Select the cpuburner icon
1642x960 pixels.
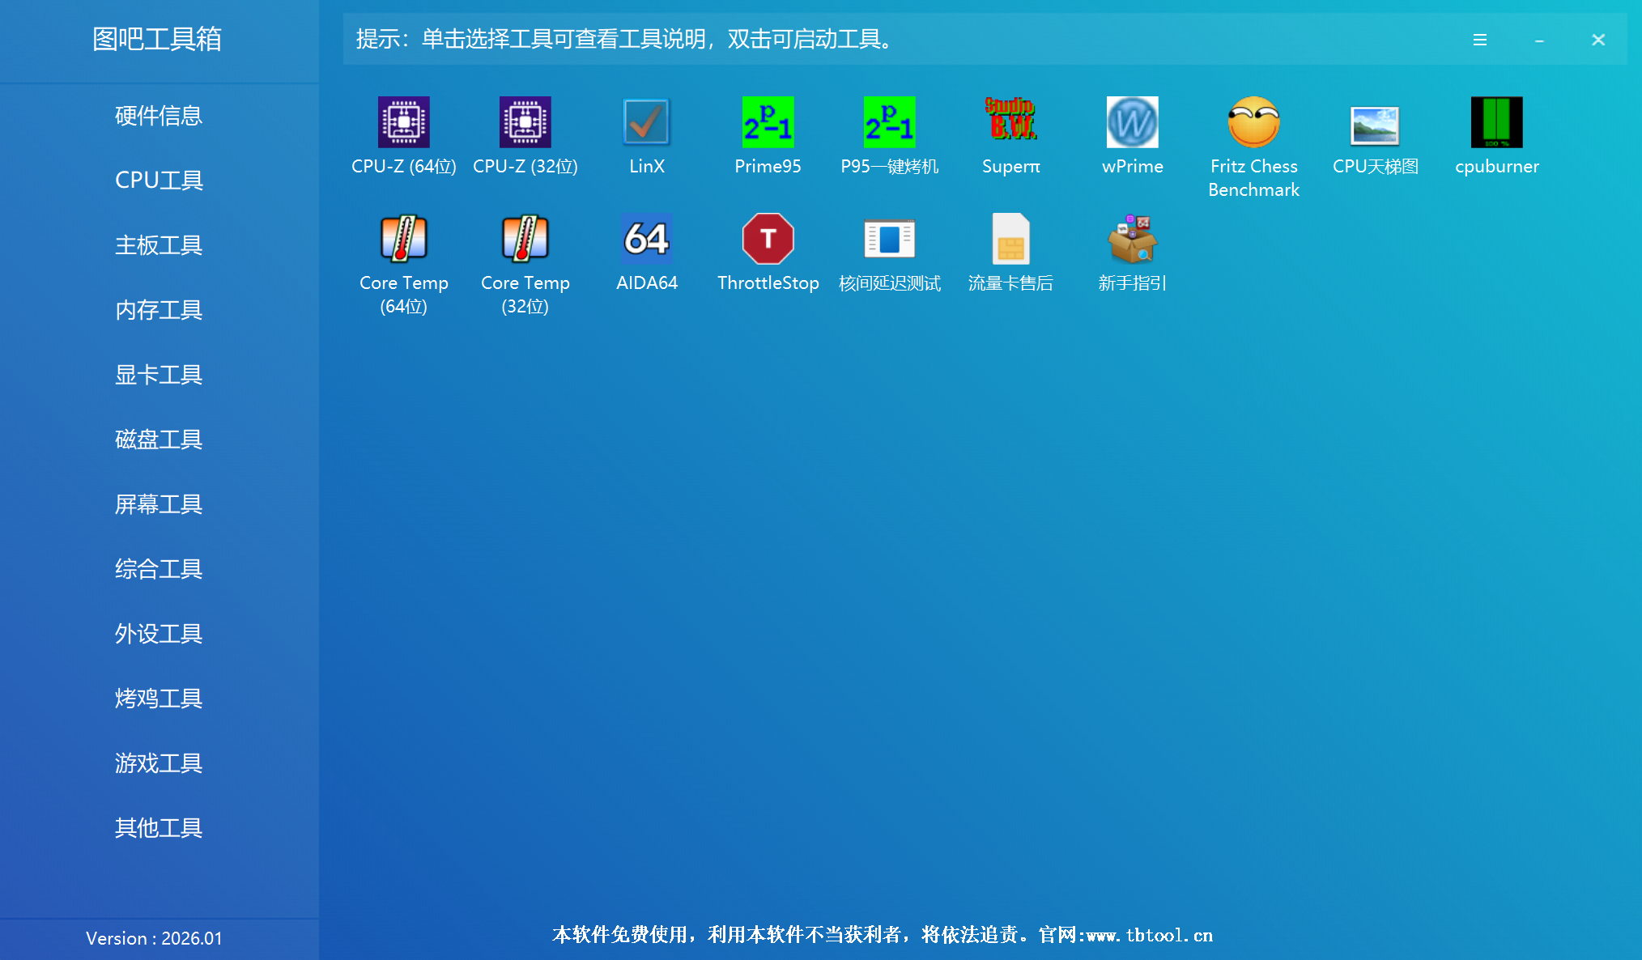point(1496,122)
